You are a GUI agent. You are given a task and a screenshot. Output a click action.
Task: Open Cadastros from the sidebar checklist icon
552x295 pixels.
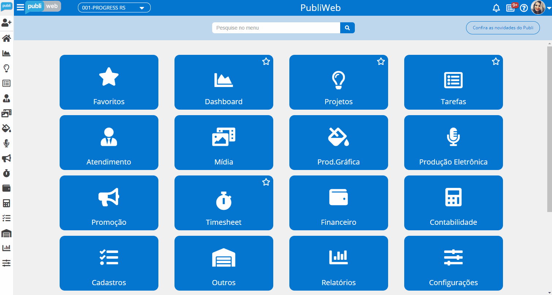tap(6, 218)
